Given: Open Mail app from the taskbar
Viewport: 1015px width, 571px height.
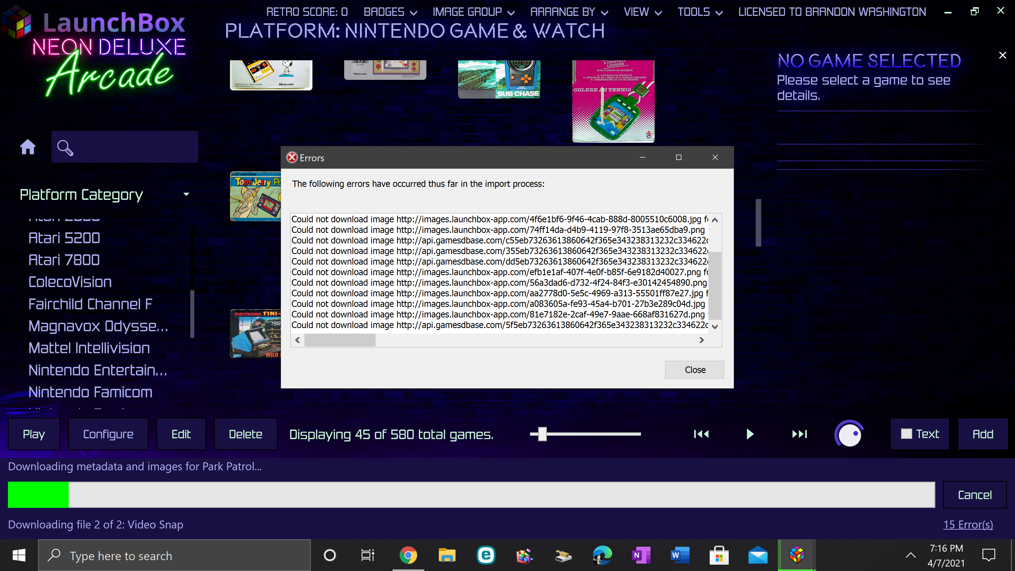Looking at the screenshot, I should point(758,556).
